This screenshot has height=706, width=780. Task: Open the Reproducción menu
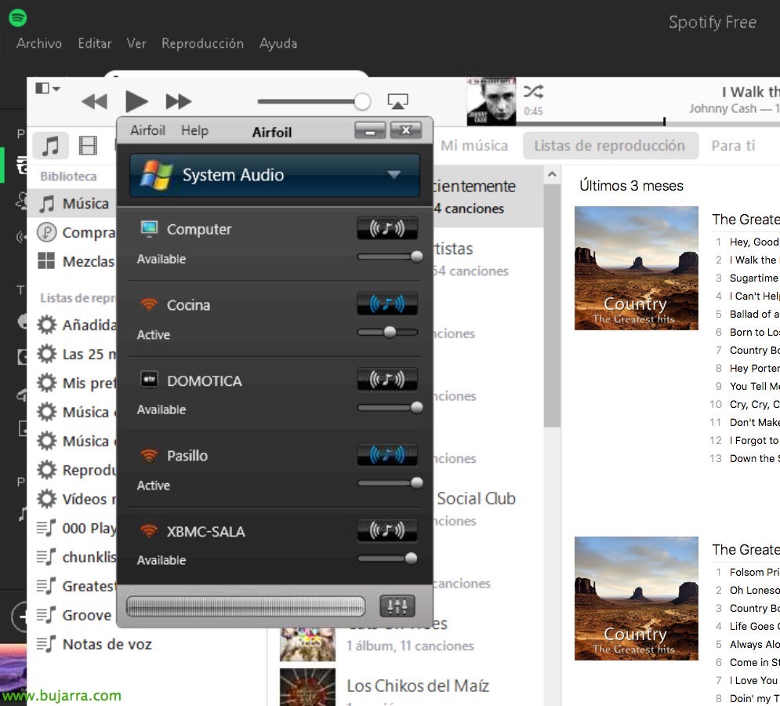[x=202, y=43]
